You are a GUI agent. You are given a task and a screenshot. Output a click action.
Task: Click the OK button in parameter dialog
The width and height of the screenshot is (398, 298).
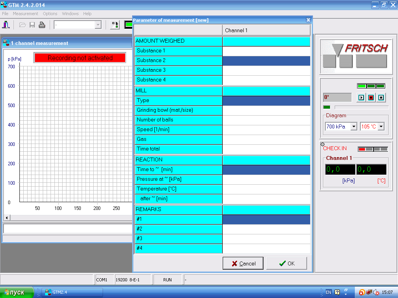286,263
